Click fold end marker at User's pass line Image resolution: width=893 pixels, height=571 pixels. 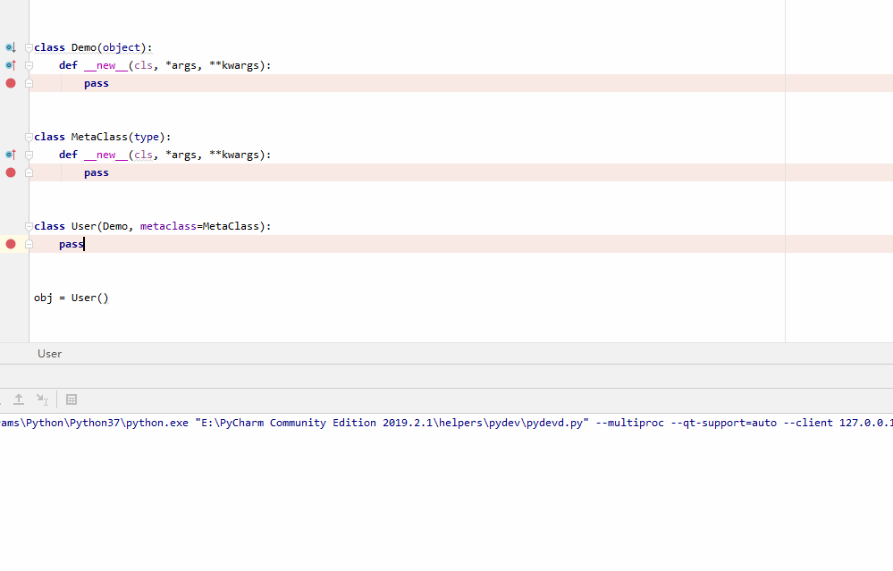(x=29, y=245)
